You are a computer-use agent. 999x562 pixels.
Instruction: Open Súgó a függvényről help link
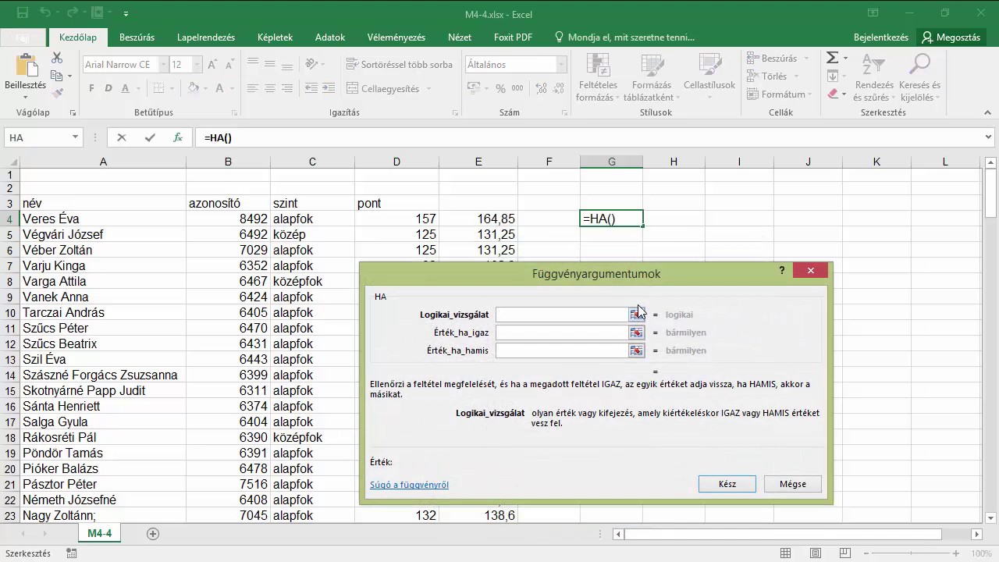pos(409,485)
